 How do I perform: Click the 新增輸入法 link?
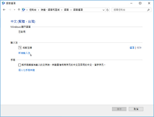coord(24,53)
